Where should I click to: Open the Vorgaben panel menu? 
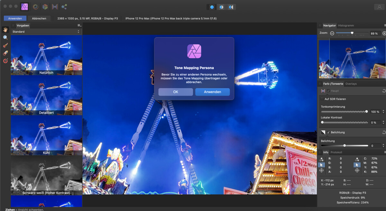pos(78,25)
